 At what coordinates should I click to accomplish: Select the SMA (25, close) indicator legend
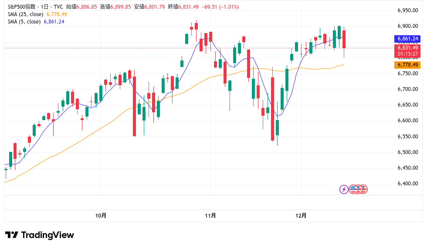point(25,14)
